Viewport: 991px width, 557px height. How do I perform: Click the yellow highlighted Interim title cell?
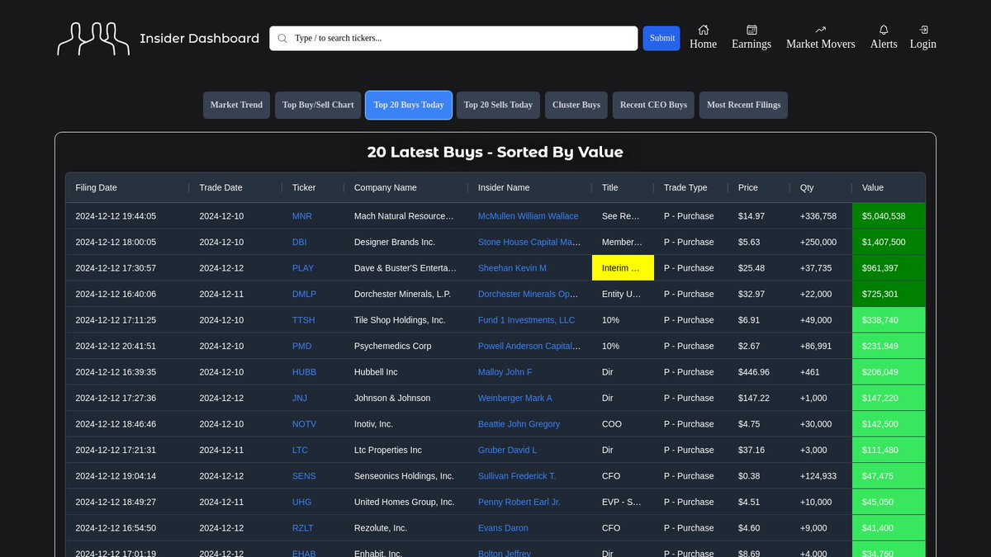[x=623, y=268]
